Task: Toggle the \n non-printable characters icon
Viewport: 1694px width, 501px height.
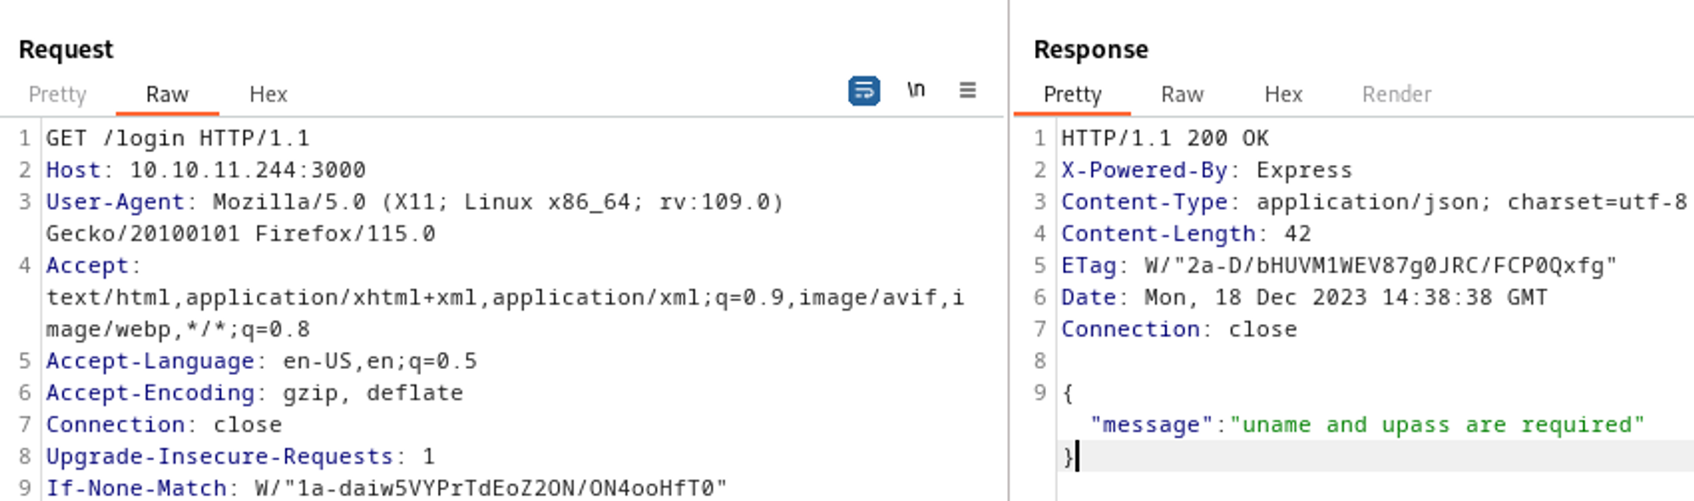Action: point(916,91)
